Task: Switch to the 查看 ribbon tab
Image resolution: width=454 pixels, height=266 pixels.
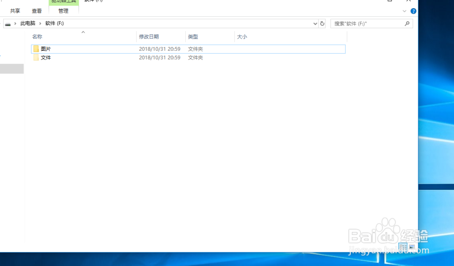Action: [x=37, y=11]
